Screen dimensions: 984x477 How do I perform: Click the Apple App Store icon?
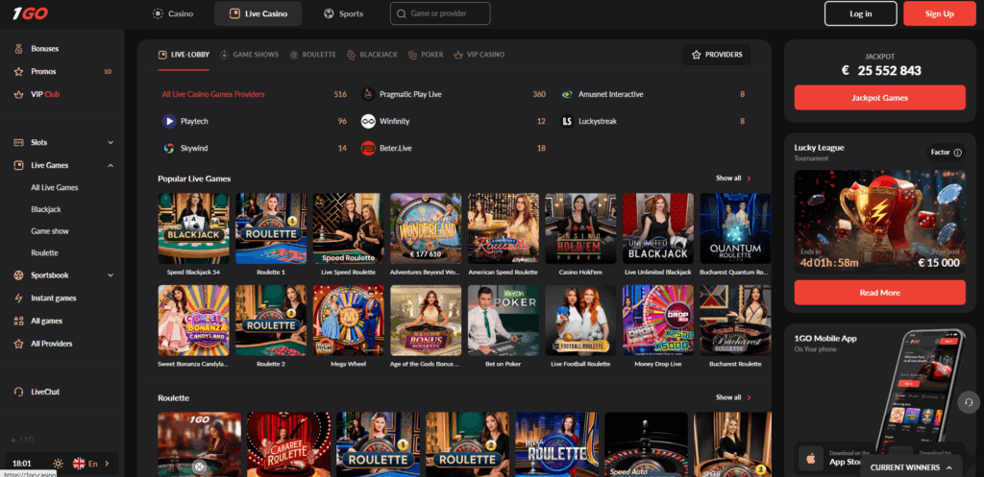pyautogui.click(x=811, y=460)
